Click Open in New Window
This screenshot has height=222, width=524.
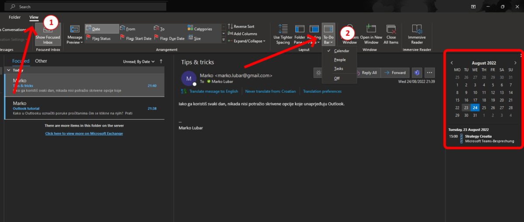point(371,34)
